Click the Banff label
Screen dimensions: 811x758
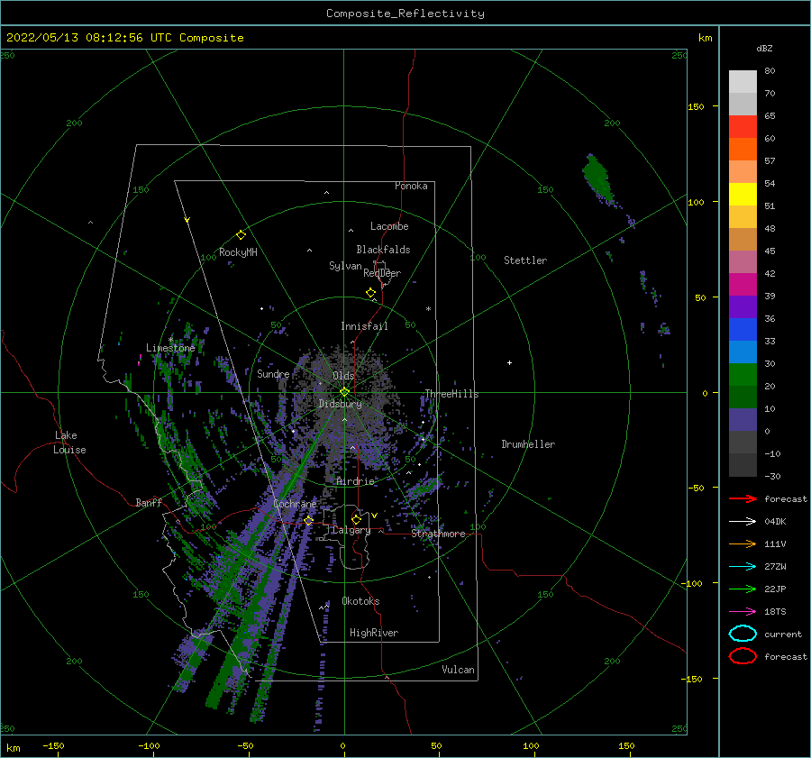149,502
